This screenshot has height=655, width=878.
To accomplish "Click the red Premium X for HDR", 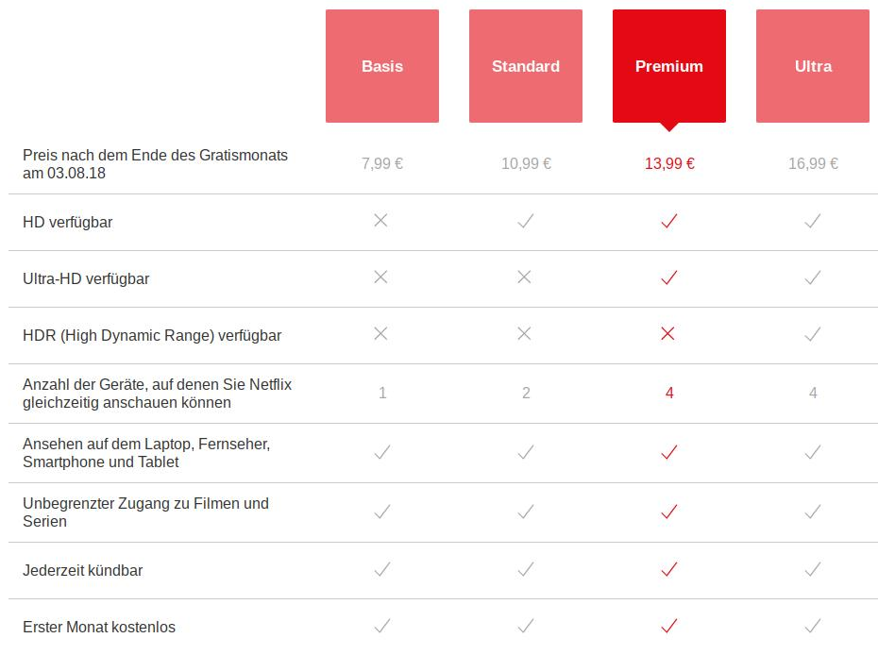I will [667, 334].
